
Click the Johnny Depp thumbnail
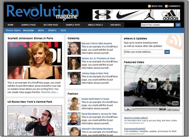pos(74,78)
